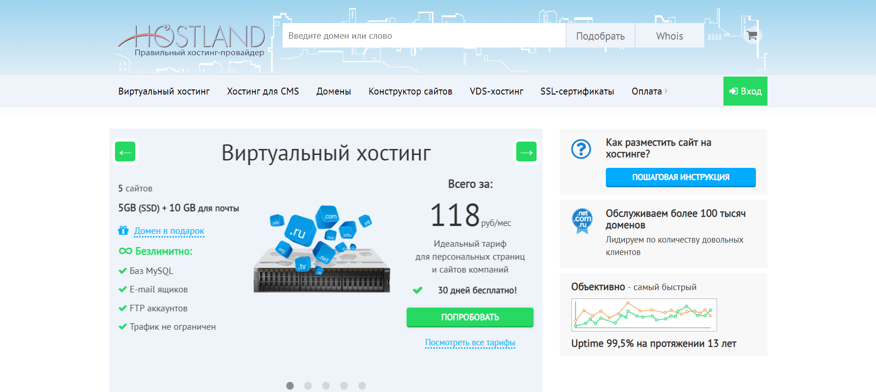Click the Hostland logo
876x392 pixels.
[x=192, y=40]
